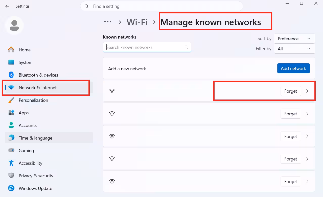Click the search magnifier in Find a setting
Image resolution: width=323 pixels, height=197 pixels.
[x=87, y=6]
